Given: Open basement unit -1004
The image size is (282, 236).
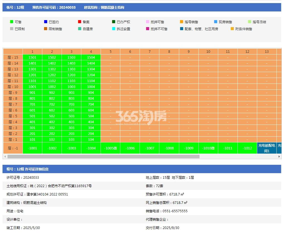Looking at the screenshot, I should click(x=91, y=148).
